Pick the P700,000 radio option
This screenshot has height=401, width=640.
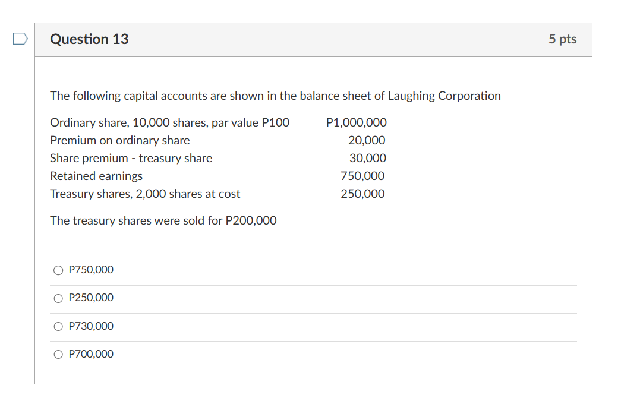(58, 354)
